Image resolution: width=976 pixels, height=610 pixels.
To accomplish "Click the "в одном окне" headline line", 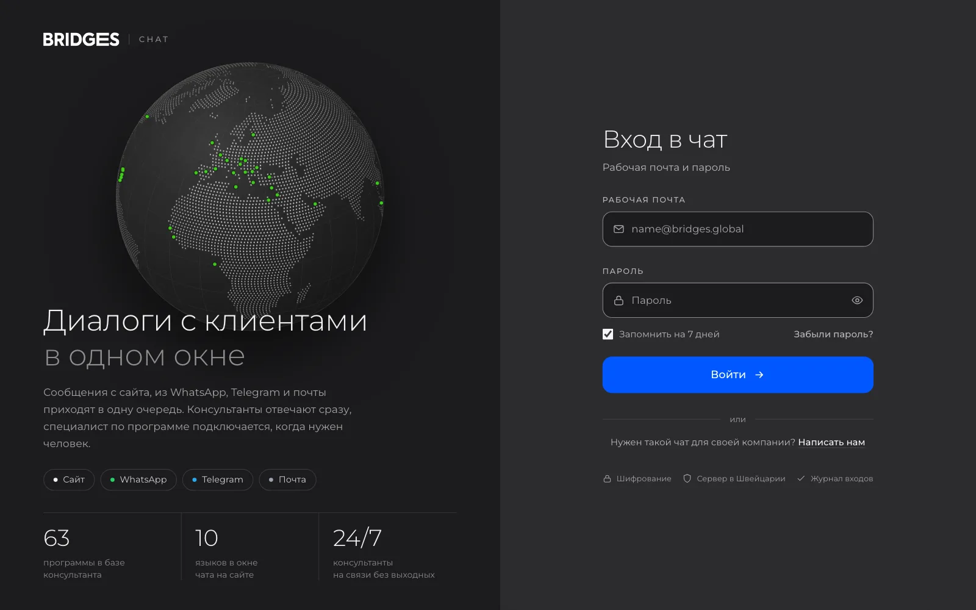I will tap(145, 357).
